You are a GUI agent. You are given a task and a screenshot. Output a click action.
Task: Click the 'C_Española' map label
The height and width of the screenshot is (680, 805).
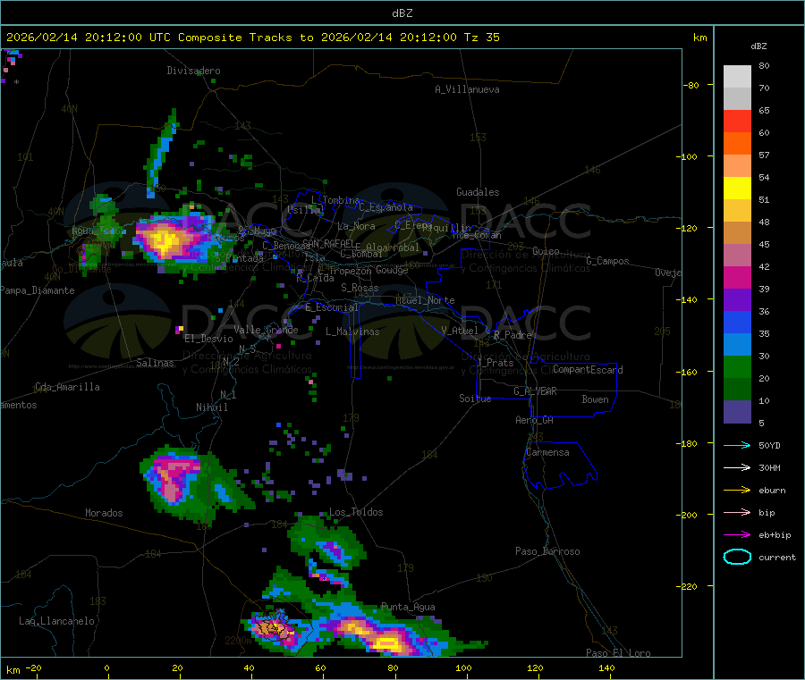coord(386,207)
